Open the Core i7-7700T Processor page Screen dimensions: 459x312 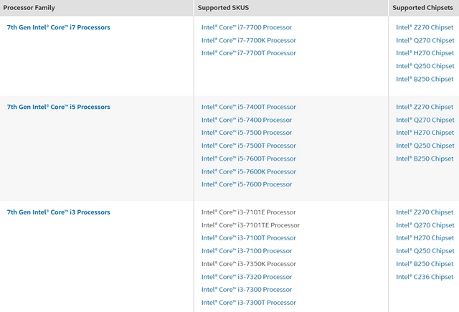(248, 53)
